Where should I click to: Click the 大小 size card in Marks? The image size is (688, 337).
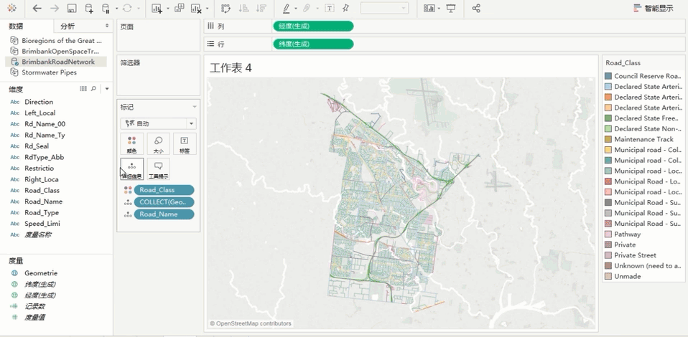click(158, 144)
